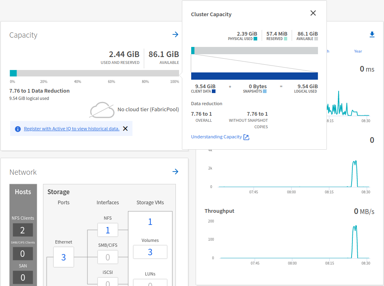Dismiss the Active IQ registration notice

125,129
